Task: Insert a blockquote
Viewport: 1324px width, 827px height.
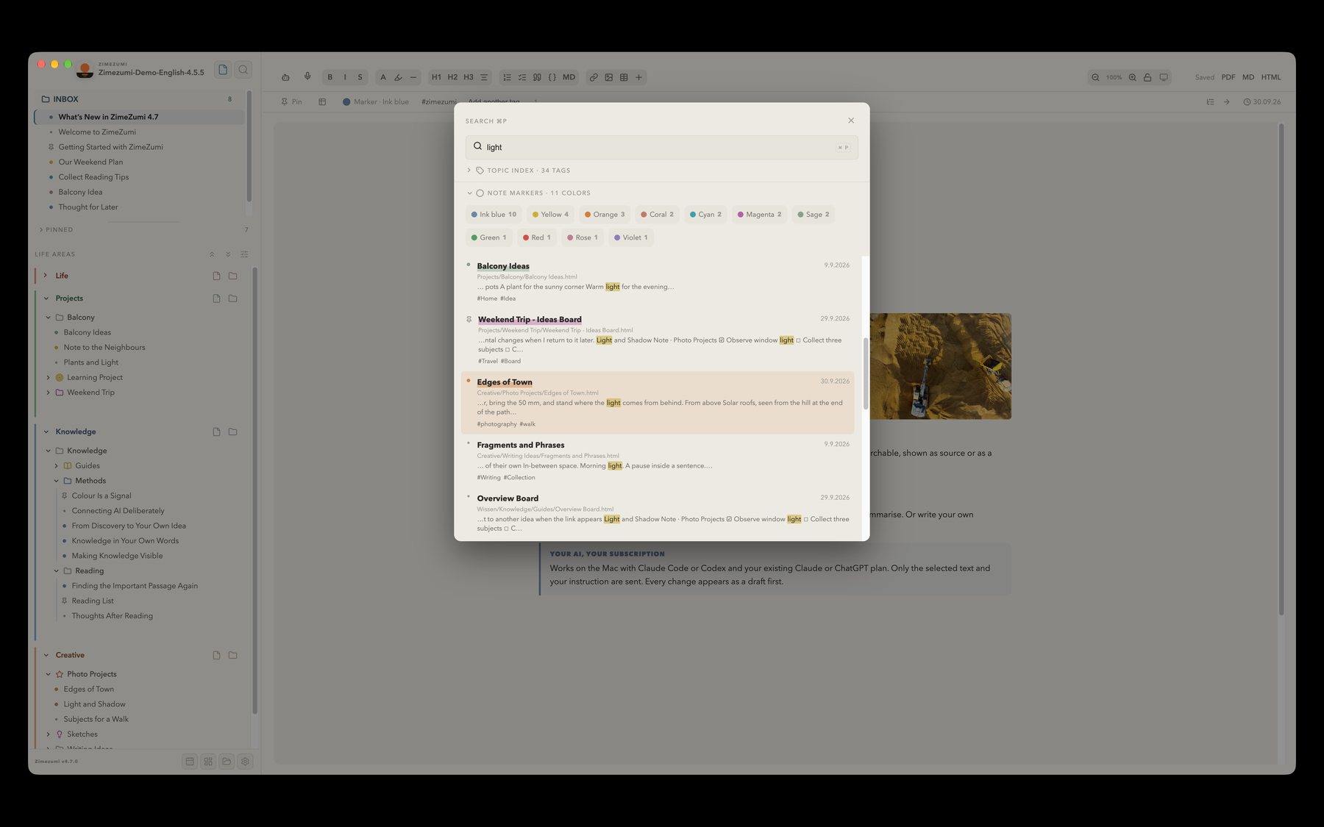Action: 537,77
